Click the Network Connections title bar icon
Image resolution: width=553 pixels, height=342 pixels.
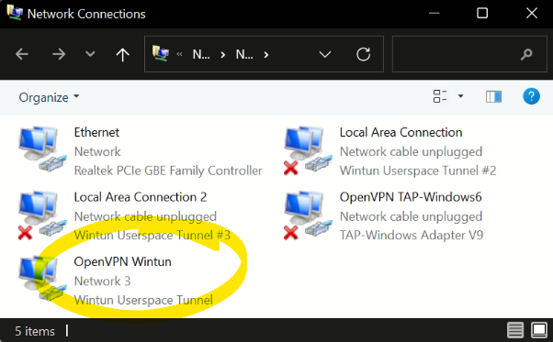(x=15, y=13)
